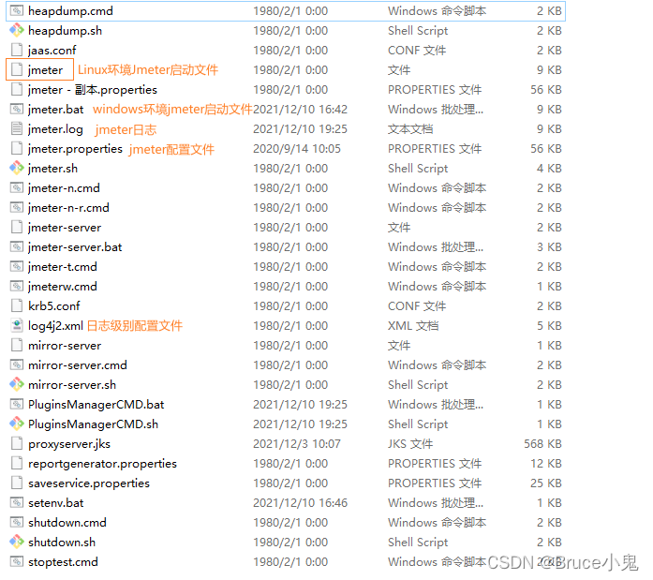This screenshot has width=653, height=580.
Task: Click the jmeter.log text document icon
Action: (x=17, y=128)
